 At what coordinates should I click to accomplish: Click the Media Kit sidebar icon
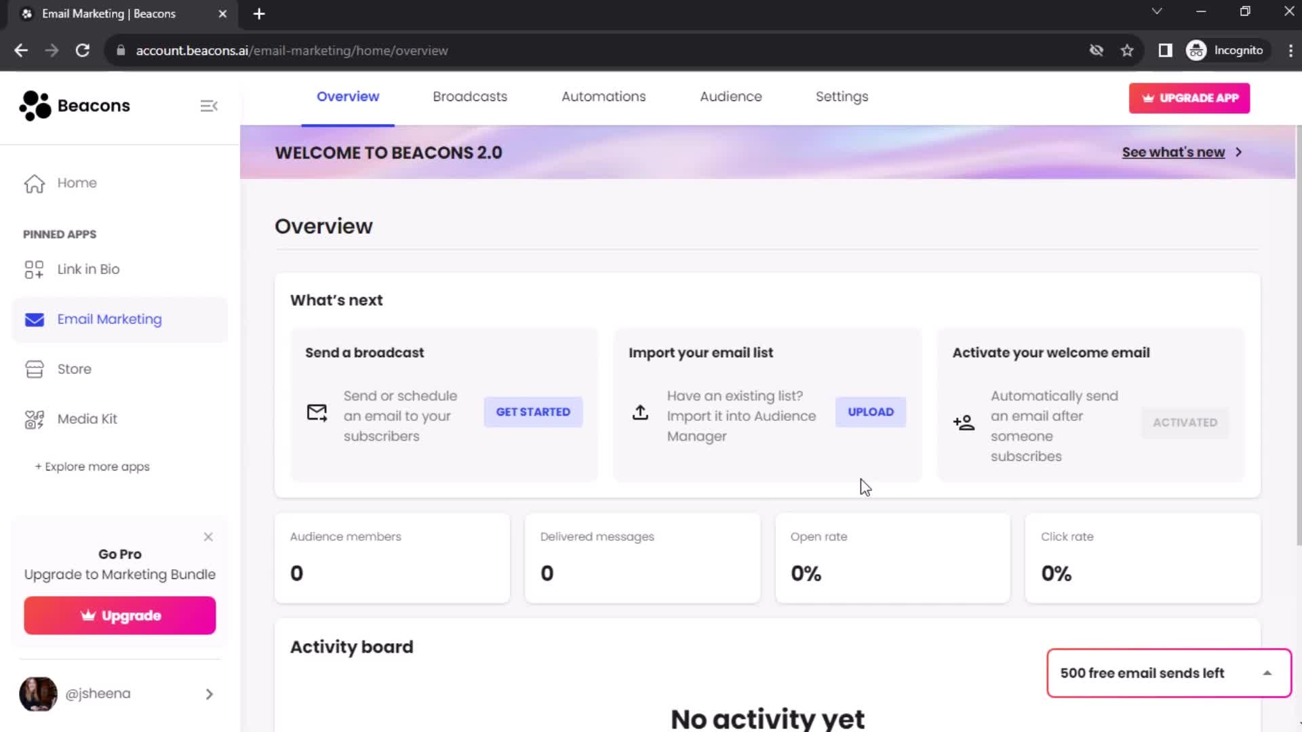click(33, 418)
